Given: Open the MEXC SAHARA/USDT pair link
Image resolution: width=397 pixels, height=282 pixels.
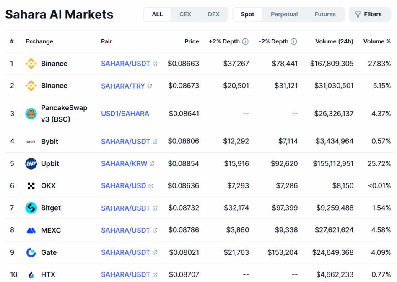Looking at the screenshot, I should pos(126,230).
